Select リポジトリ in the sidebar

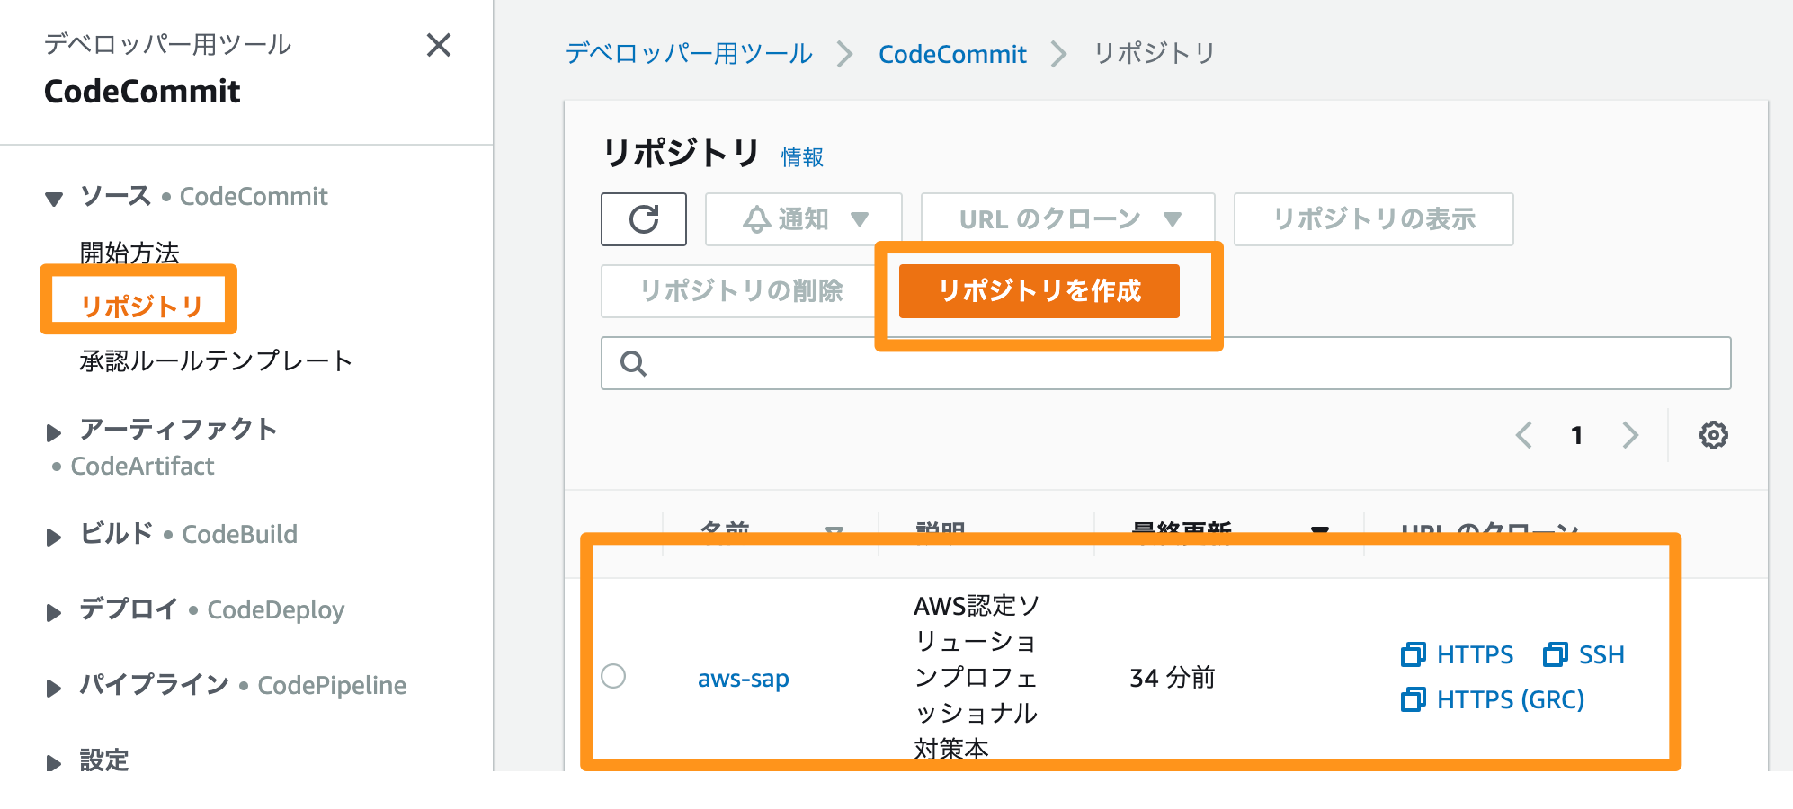tap(142, 307)
